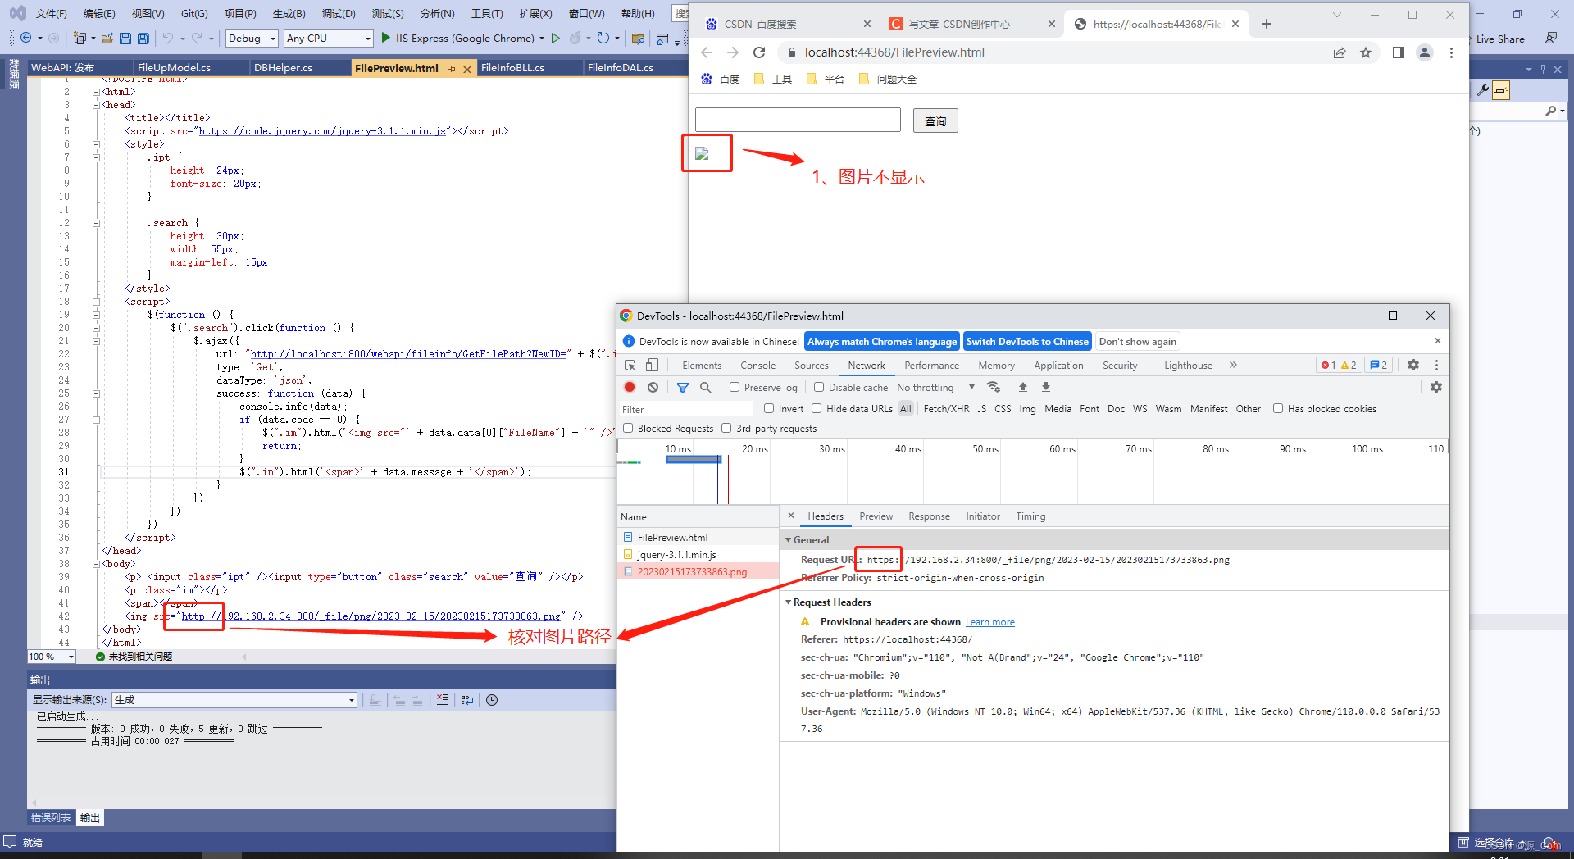
Task: Open 调试(D) menu in Visual Studio
Action: tap(339, 13)
